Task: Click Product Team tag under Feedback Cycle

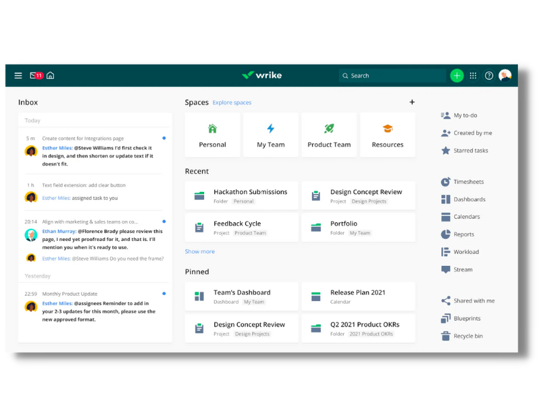Action: pos(250,233)
